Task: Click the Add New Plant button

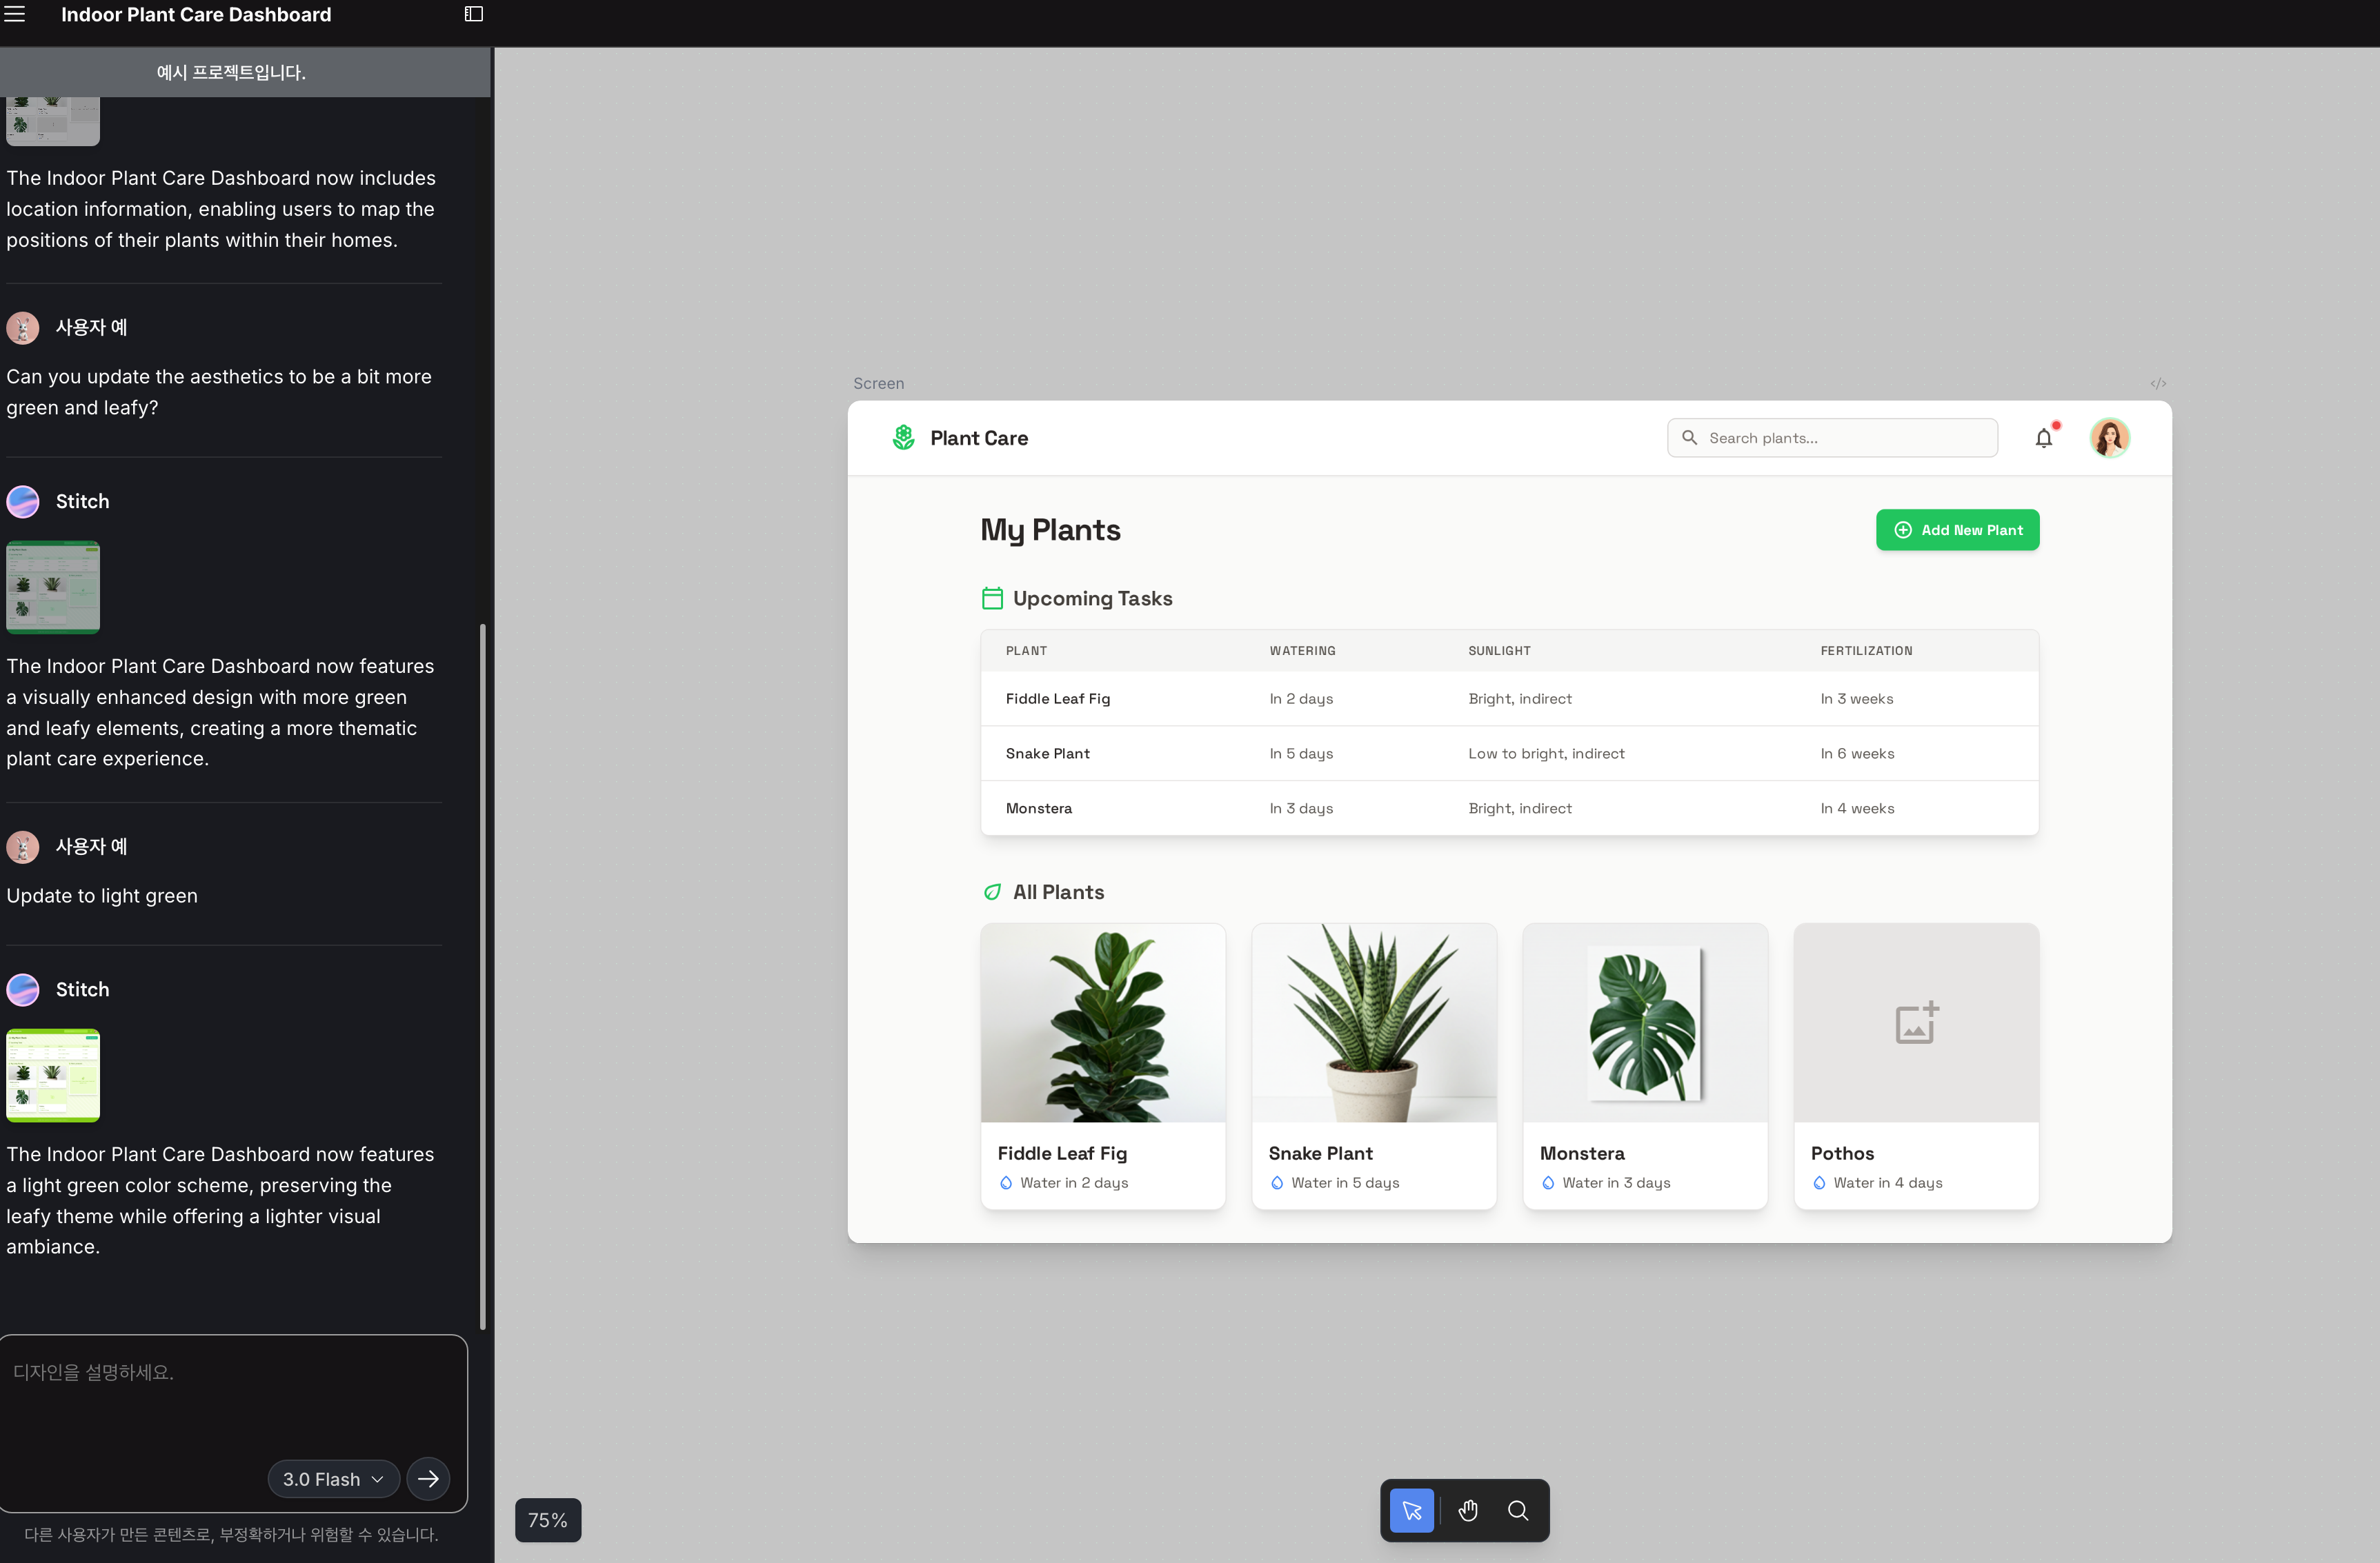Action: (x=1957, y=530)
